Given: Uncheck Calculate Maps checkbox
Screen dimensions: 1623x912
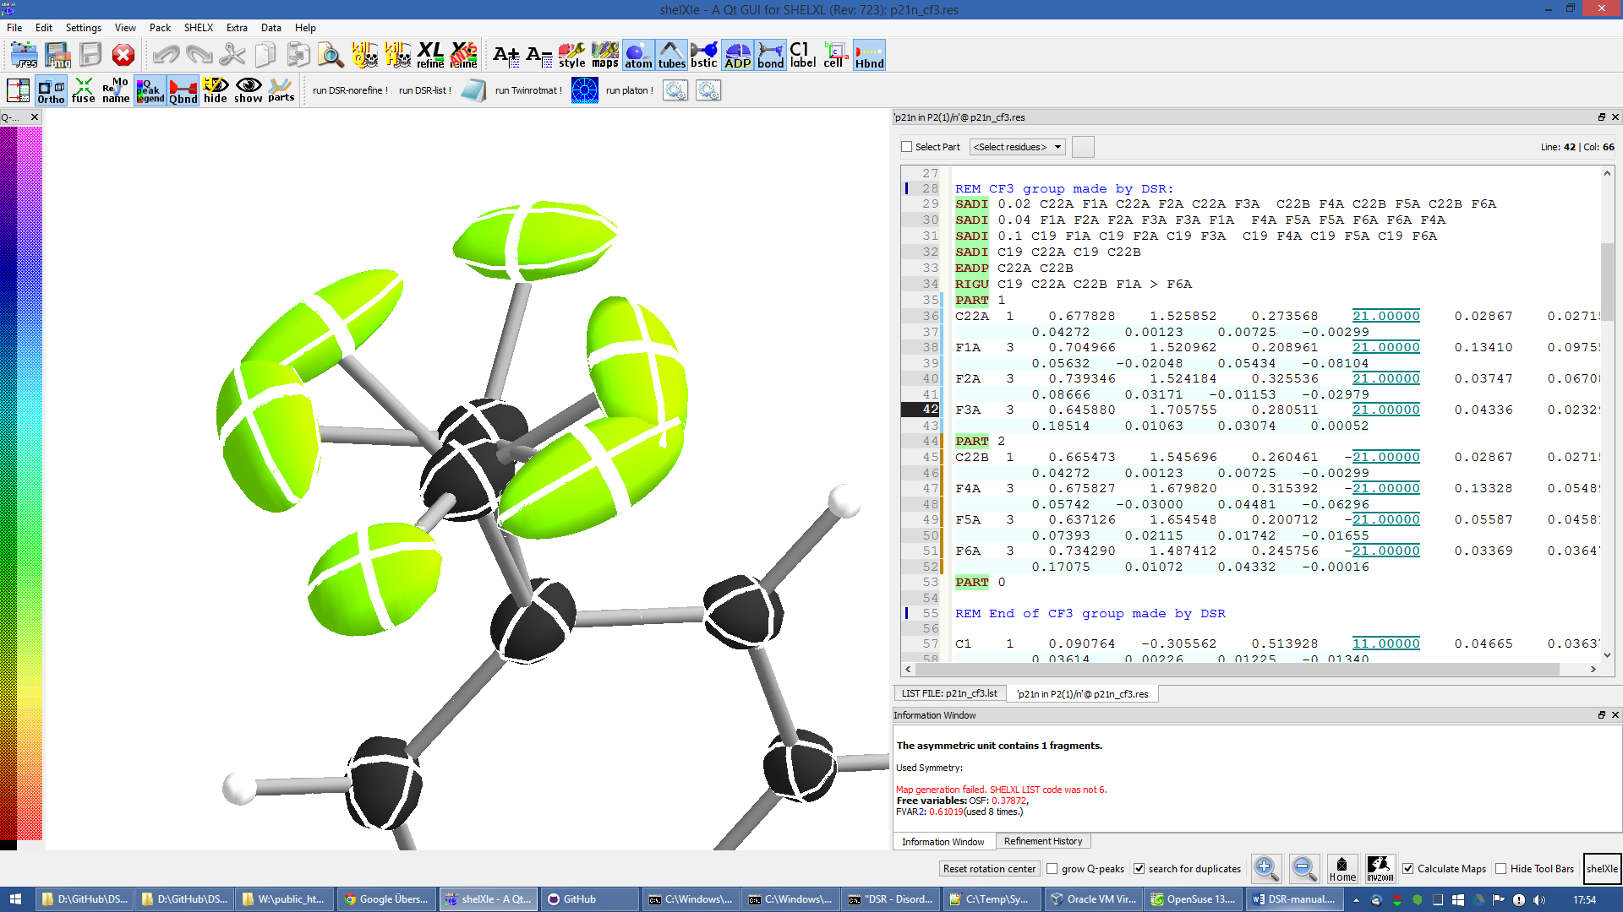Looking at the screenshot, I should click(x=1408, y=869).
